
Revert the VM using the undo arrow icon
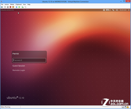[x=25, y=7]
